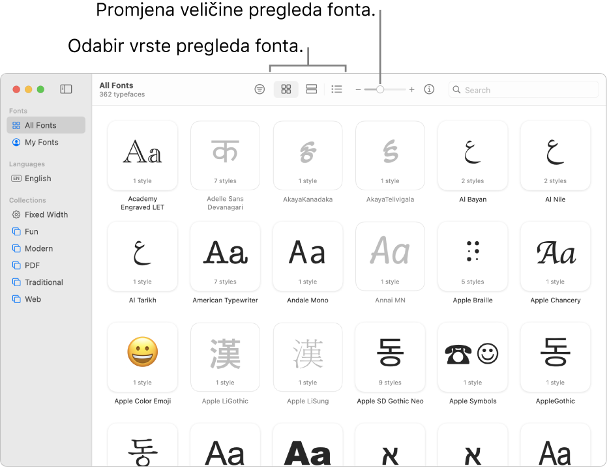
Task: Select All Fonts in sidebar
Action: point(46,125)
